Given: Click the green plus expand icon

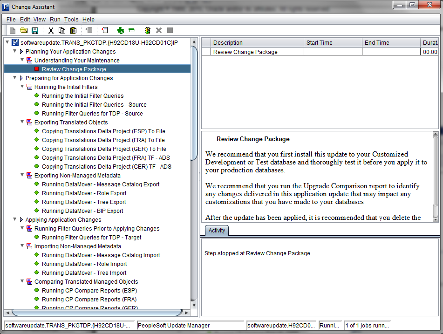Looking at the screenshot, I should pyautogui.click(x=121, y=31).
